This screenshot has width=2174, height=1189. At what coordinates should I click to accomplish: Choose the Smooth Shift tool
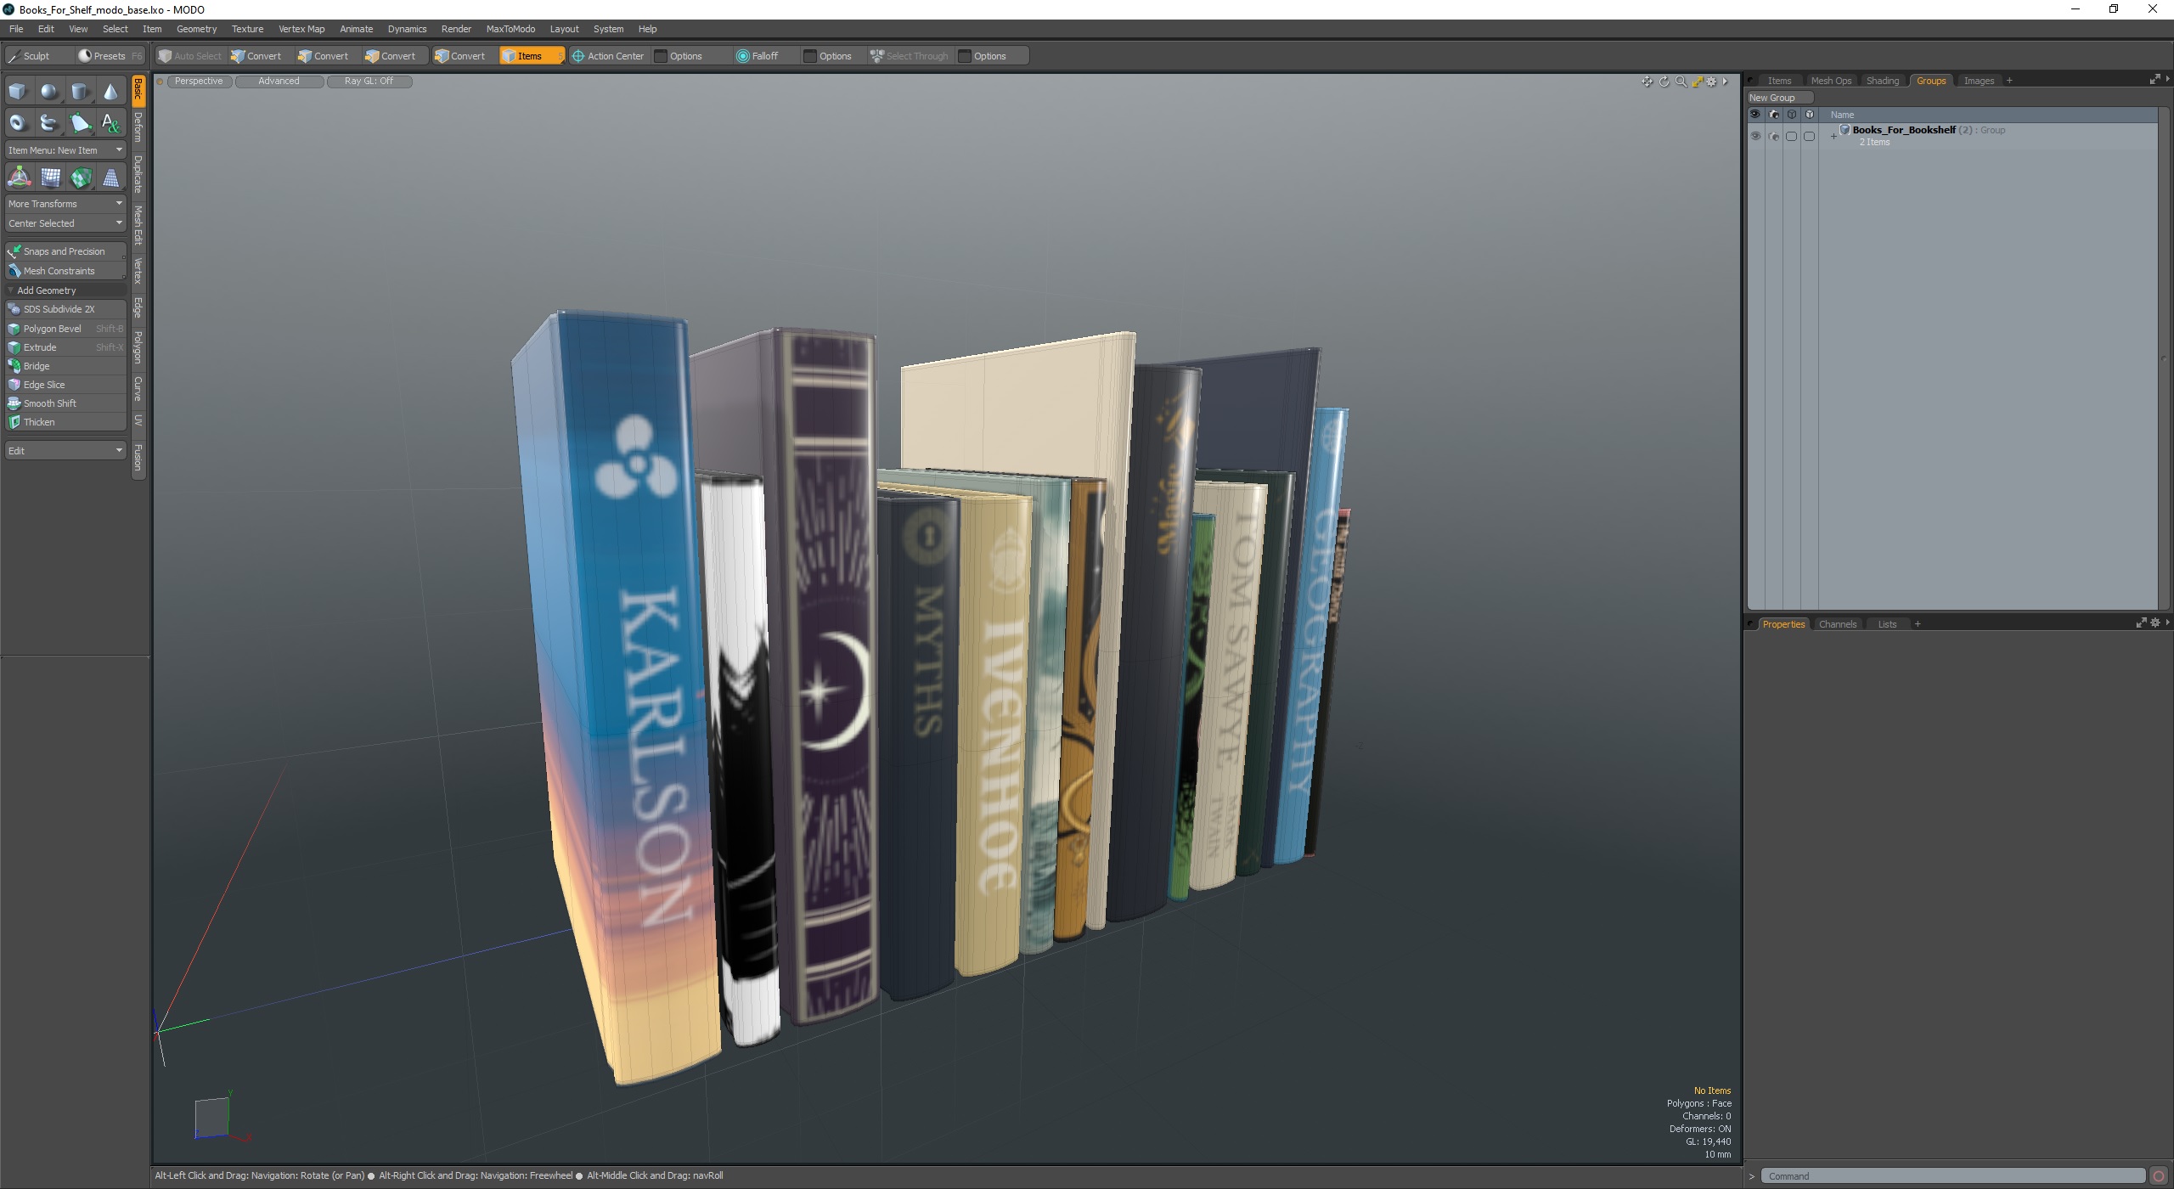click(x=65, y=403)
